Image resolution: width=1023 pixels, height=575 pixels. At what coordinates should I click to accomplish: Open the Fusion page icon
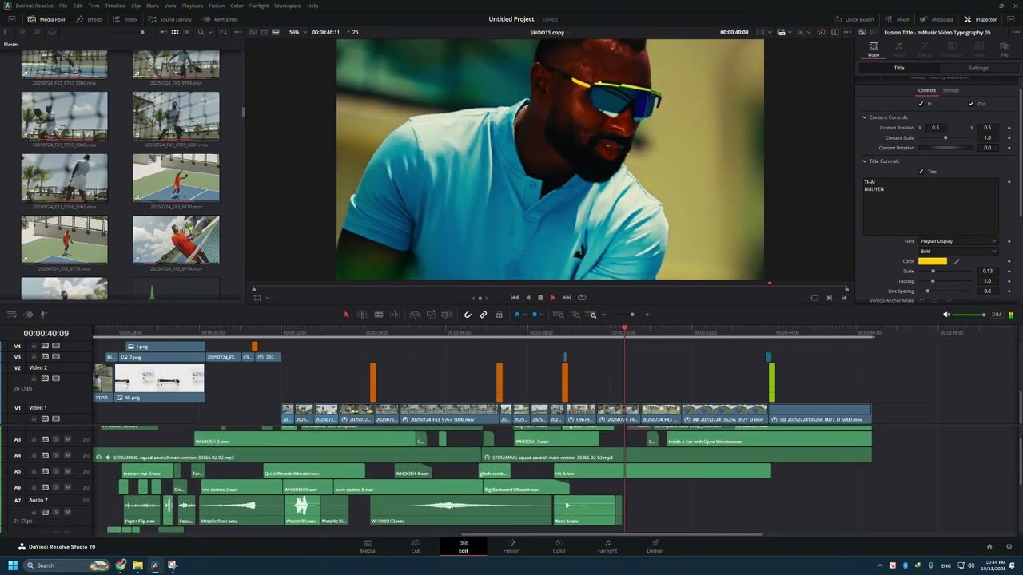[x=511, y=544]
